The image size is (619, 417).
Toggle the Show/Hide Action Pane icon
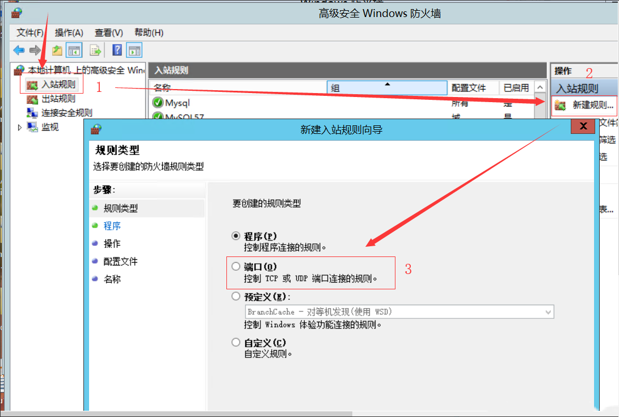pos(134,50)
